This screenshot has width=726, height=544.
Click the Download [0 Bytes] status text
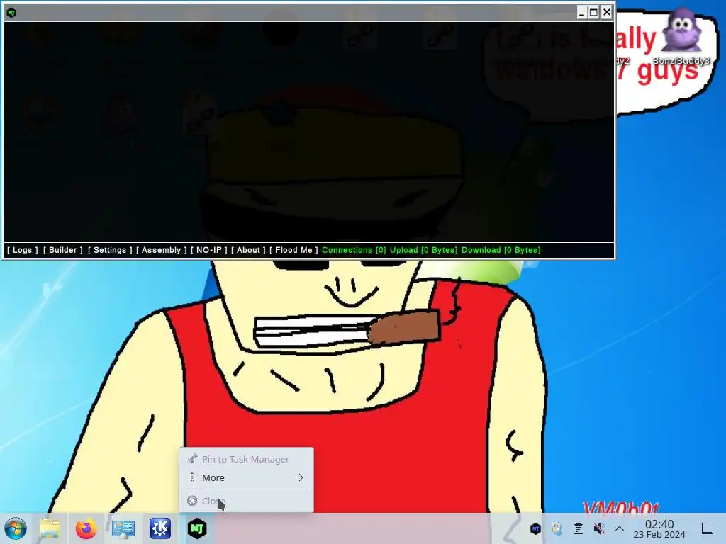click(x=501, y=250)
